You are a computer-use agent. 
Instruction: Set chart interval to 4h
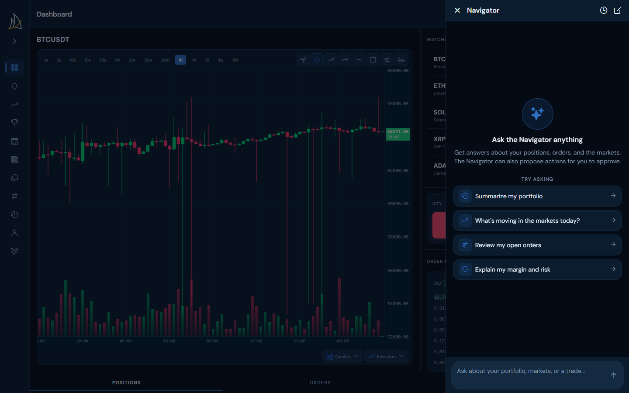[194, 60]
